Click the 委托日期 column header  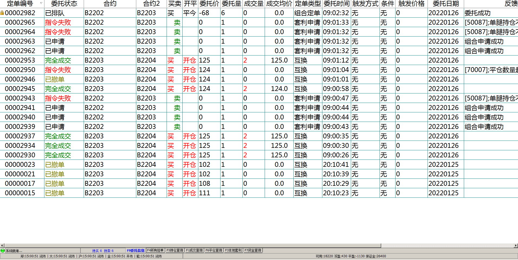pos(445,4)
